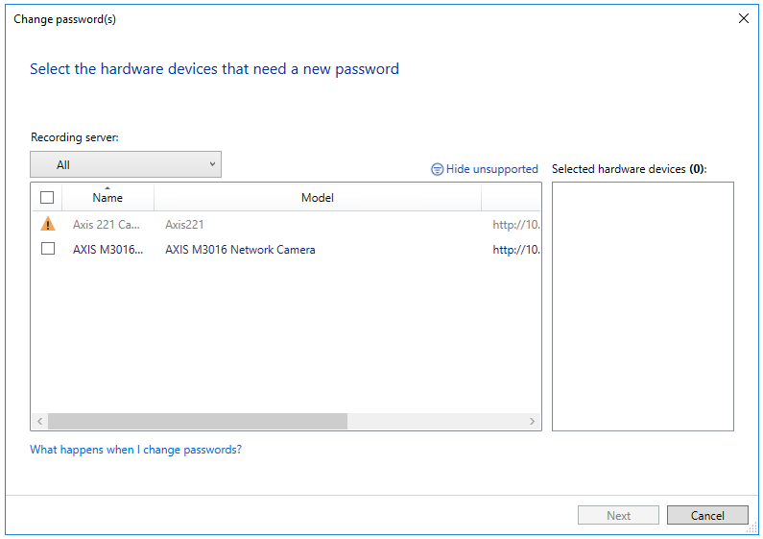Click the left arrow of horizontal scrollbar
This screenshot has height=539, width=763.
pos(39,422)
